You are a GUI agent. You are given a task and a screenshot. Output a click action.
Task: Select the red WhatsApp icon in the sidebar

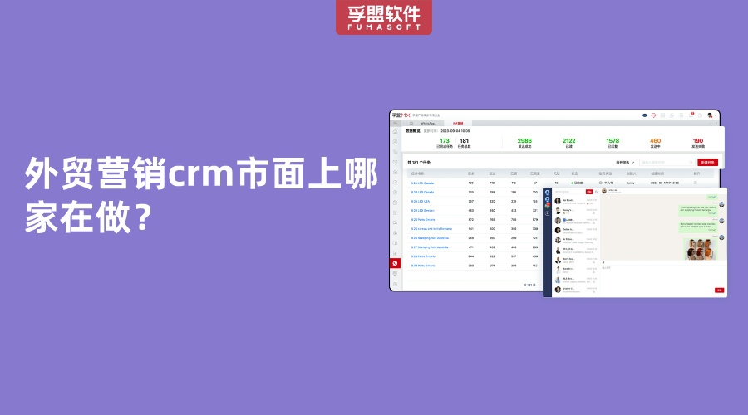395,263
